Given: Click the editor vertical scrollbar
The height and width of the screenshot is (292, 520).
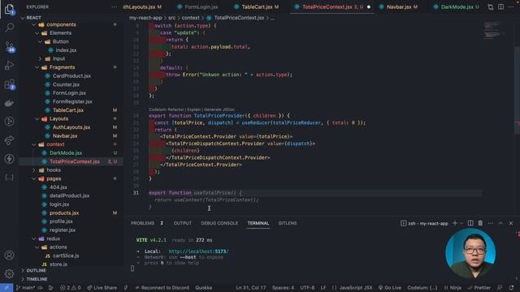Looking at the screenshot, I should 517,90.
